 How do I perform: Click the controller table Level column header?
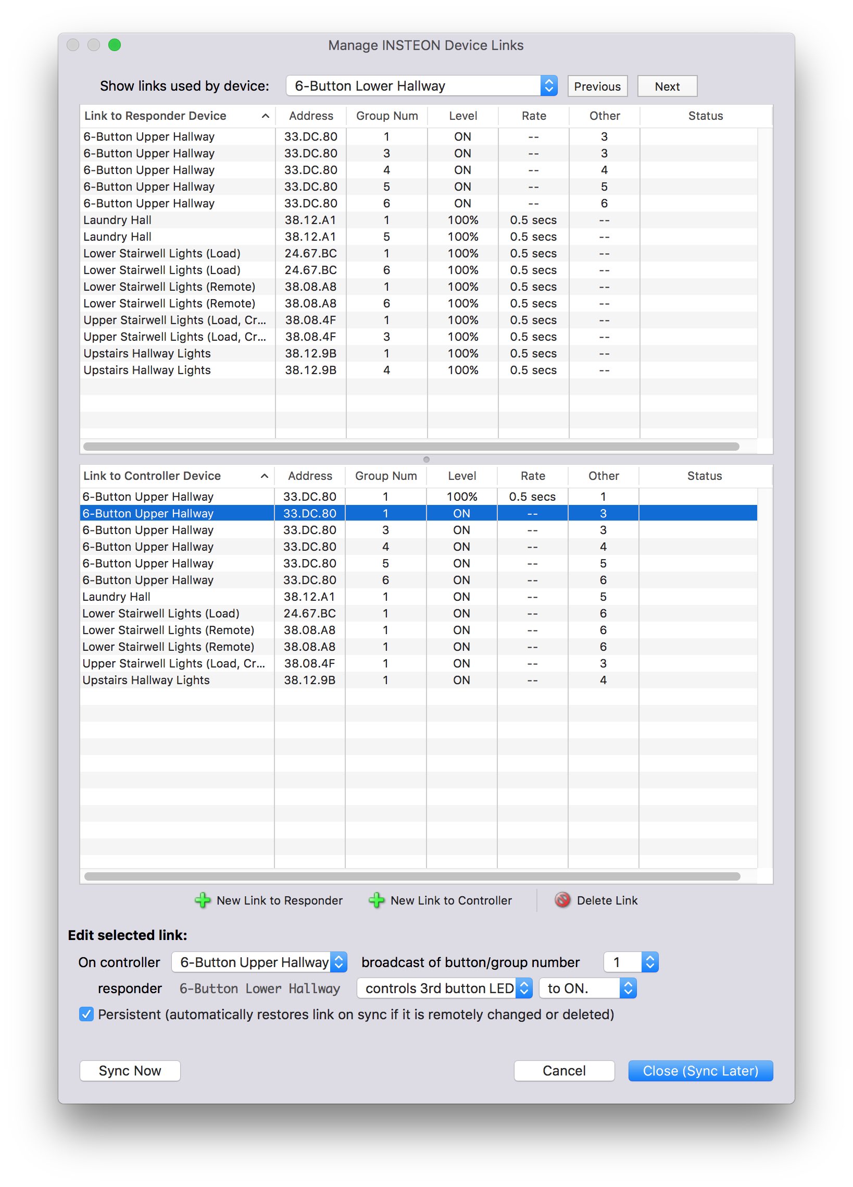(462, 476)
